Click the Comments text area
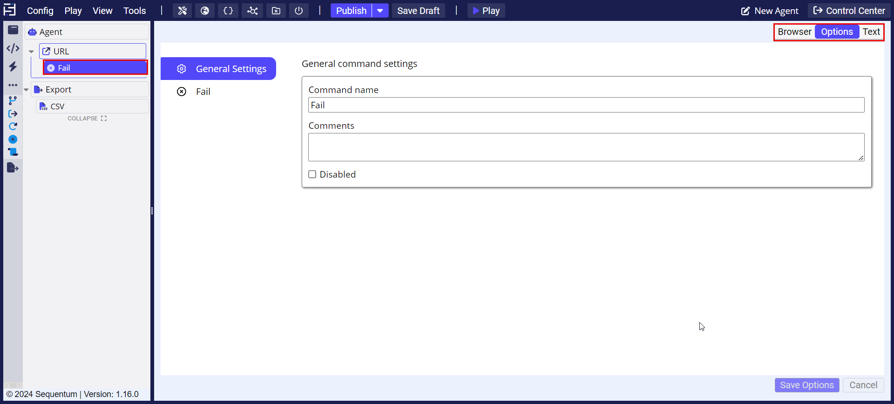The width and height of the screenshot is (894, 404). pyautogui.click(x=586, y=147)
